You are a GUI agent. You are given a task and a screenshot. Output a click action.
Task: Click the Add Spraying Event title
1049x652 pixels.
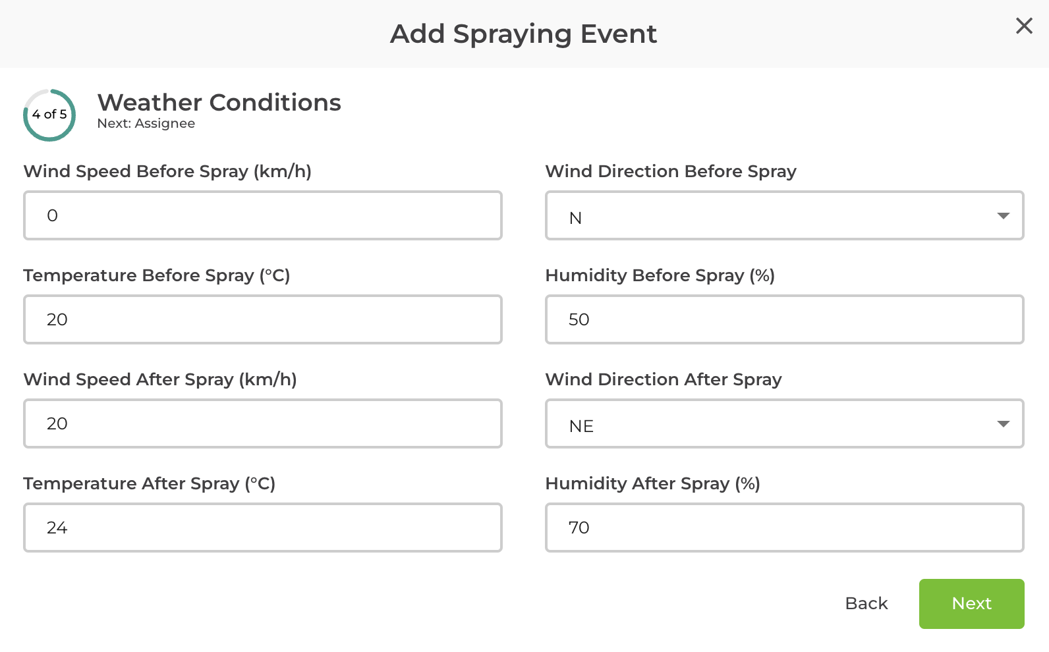524,34
